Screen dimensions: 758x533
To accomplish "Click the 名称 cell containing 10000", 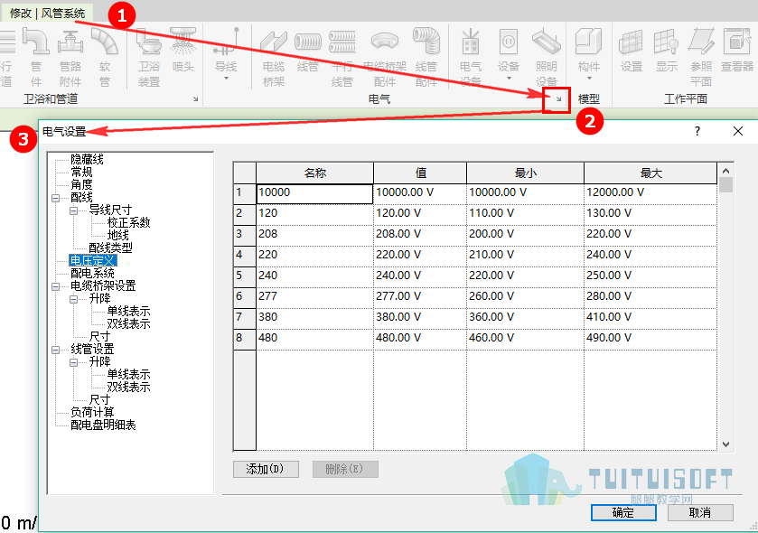I will pos(314,193).
